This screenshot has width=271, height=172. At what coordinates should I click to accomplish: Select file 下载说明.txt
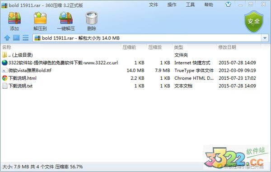pyautogui.click(x=129, y=86)
